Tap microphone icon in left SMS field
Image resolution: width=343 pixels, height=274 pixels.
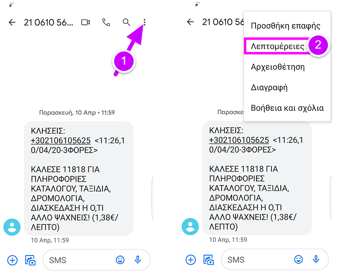point(137,260)
